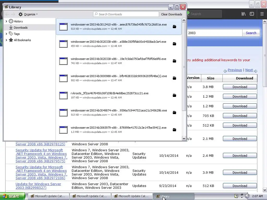Expand the All Bookmarks tree node

[6, 40]
